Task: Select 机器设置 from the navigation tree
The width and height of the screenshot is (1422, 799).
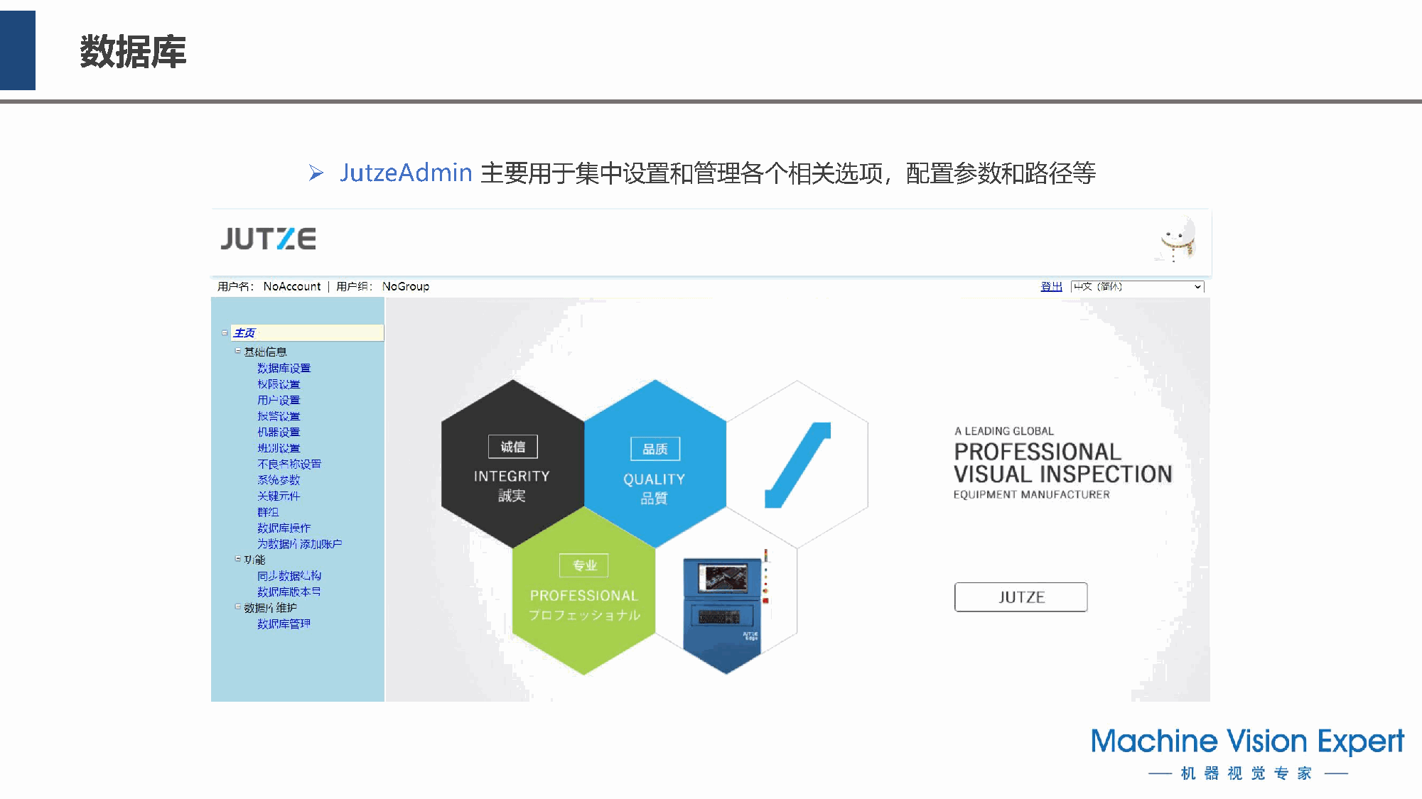Action: tap(279, 432)
